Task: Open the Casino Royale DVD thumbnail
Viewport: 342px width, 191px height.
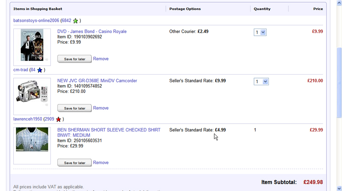Action: pyautogui.click(x=32, y=45)
